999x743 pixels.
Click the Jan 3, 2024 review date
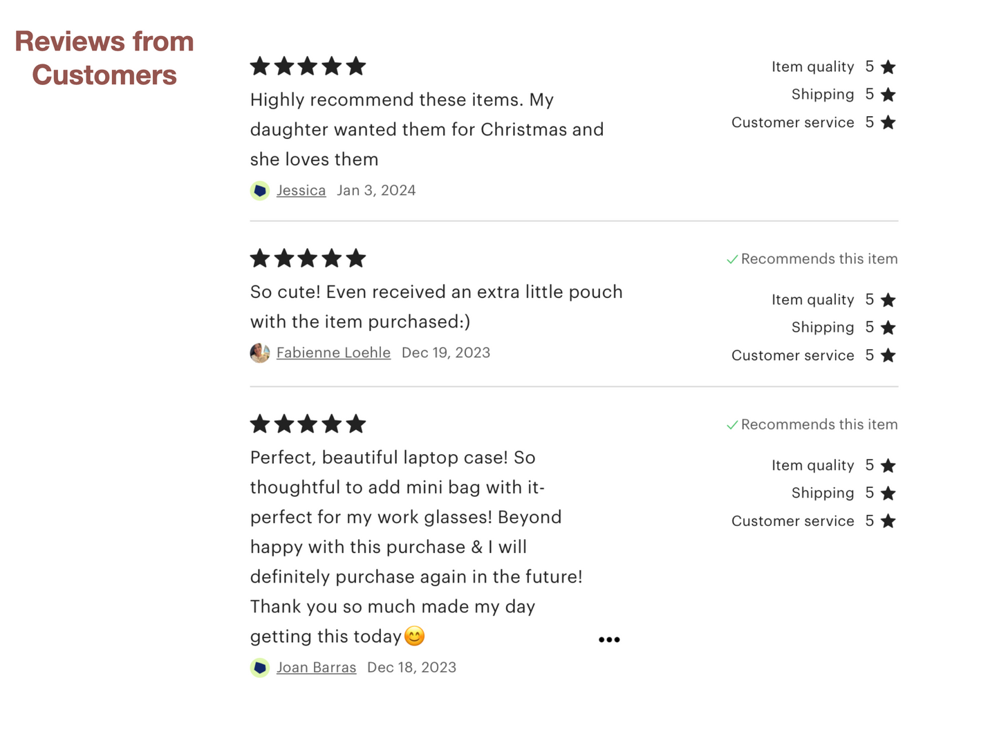pyautogui.click(x=376, y=191)
